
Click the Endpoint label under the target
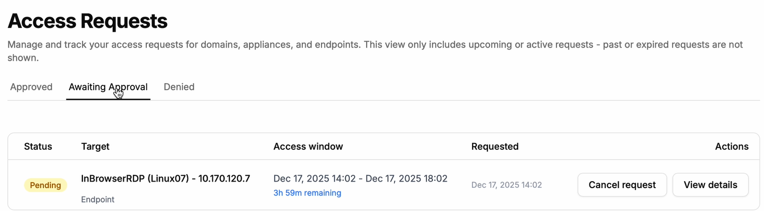pos(98,199)
